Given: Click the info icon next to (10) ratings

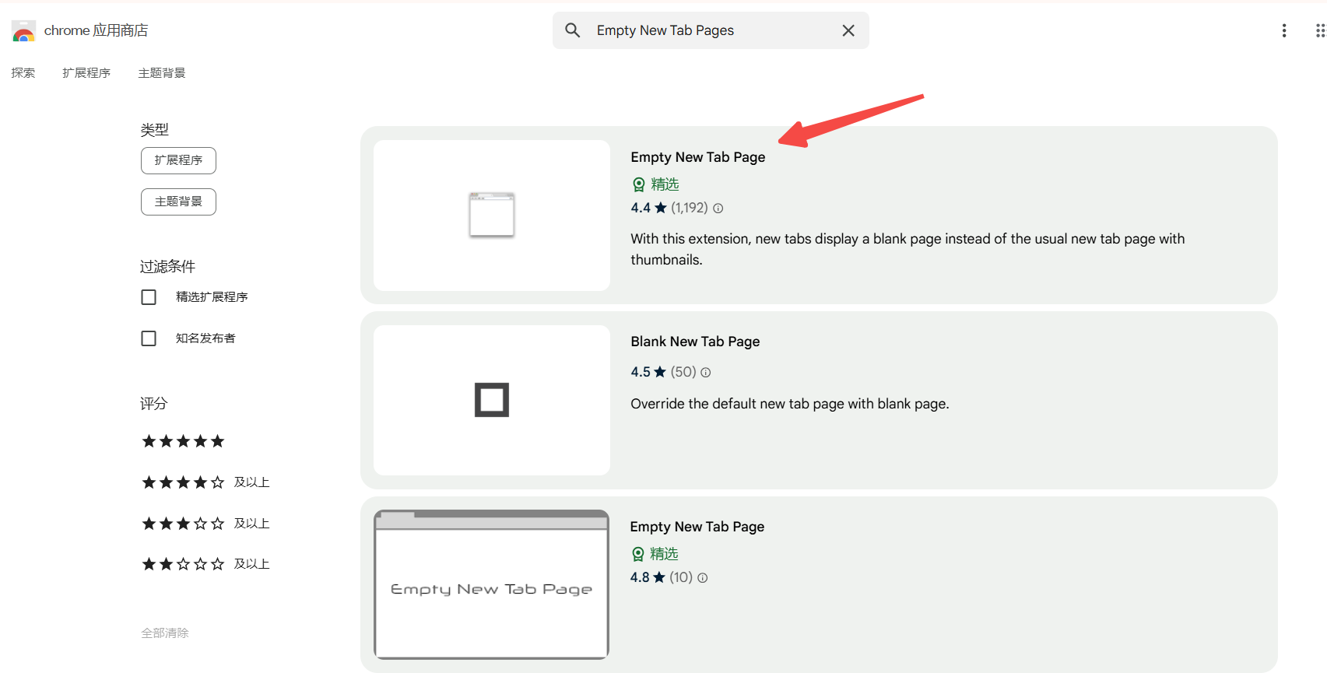Looking at the screenshot, I should tap(703, 578).
